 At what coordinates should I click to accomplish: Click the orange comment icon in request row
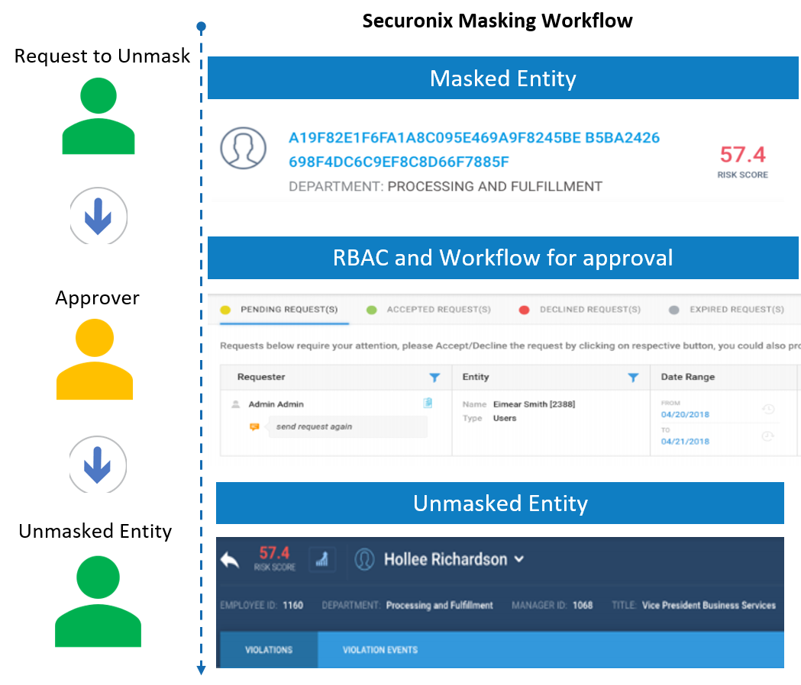click(254, 427)
